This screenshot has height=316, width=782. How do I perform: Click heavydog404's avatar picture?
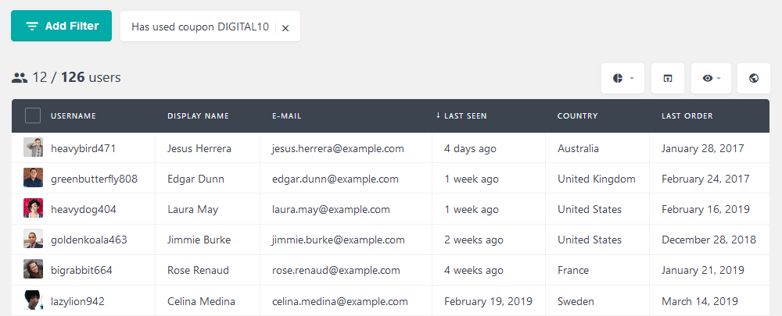[33, 208]
